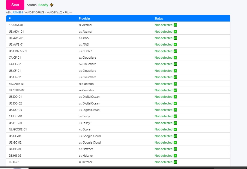Click the green checkmark in DE.AWS-01 row
247x169 pixels.
[175, 38]
